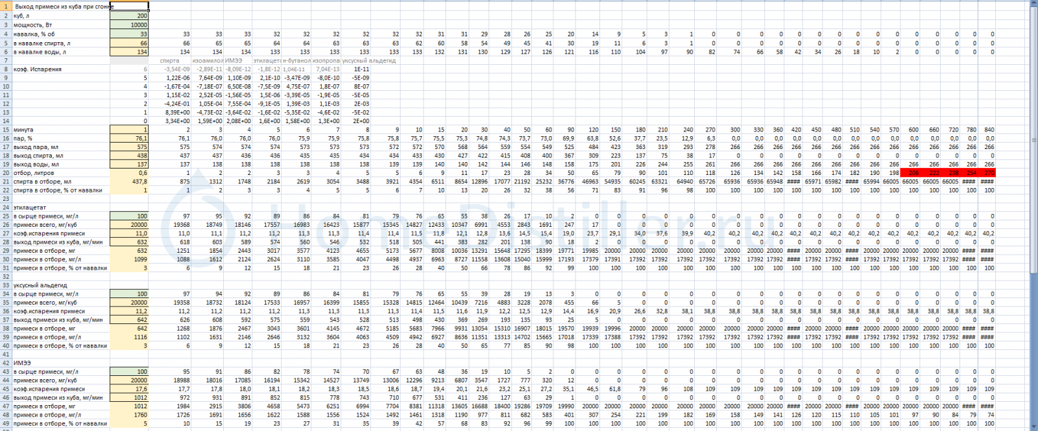
Task: Click row header 32 of the blank row
Action: (6, 277)
